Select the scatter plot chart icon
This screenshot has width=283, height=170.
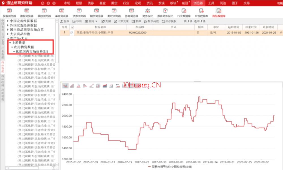[x=91, y=86]
